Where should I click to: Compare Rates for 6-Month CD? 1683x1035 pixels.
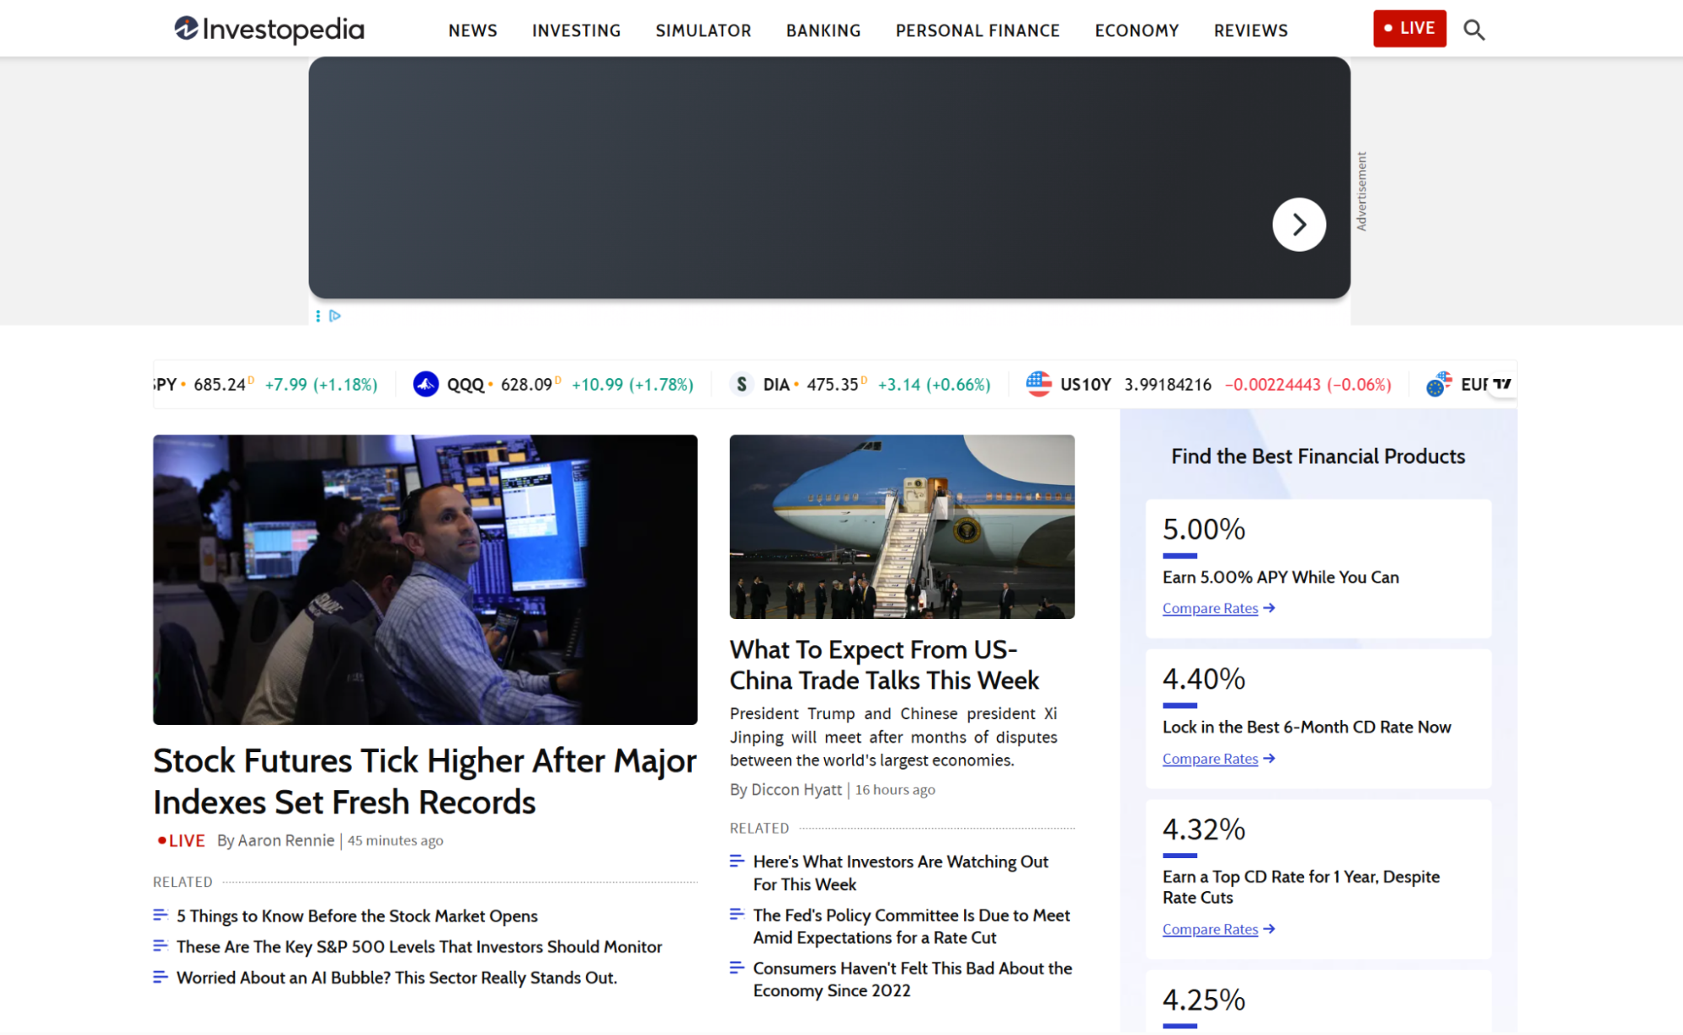[x=1210, y=759]
